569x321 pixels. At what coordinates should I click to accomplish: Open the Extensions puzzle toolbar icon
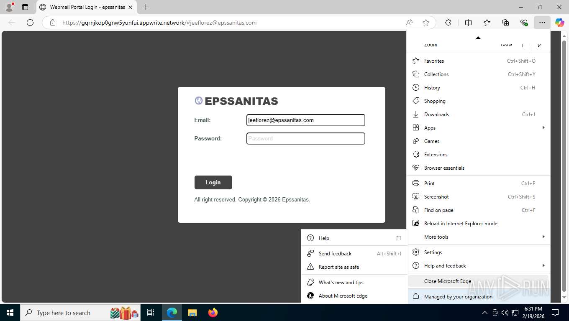[448, 23]
